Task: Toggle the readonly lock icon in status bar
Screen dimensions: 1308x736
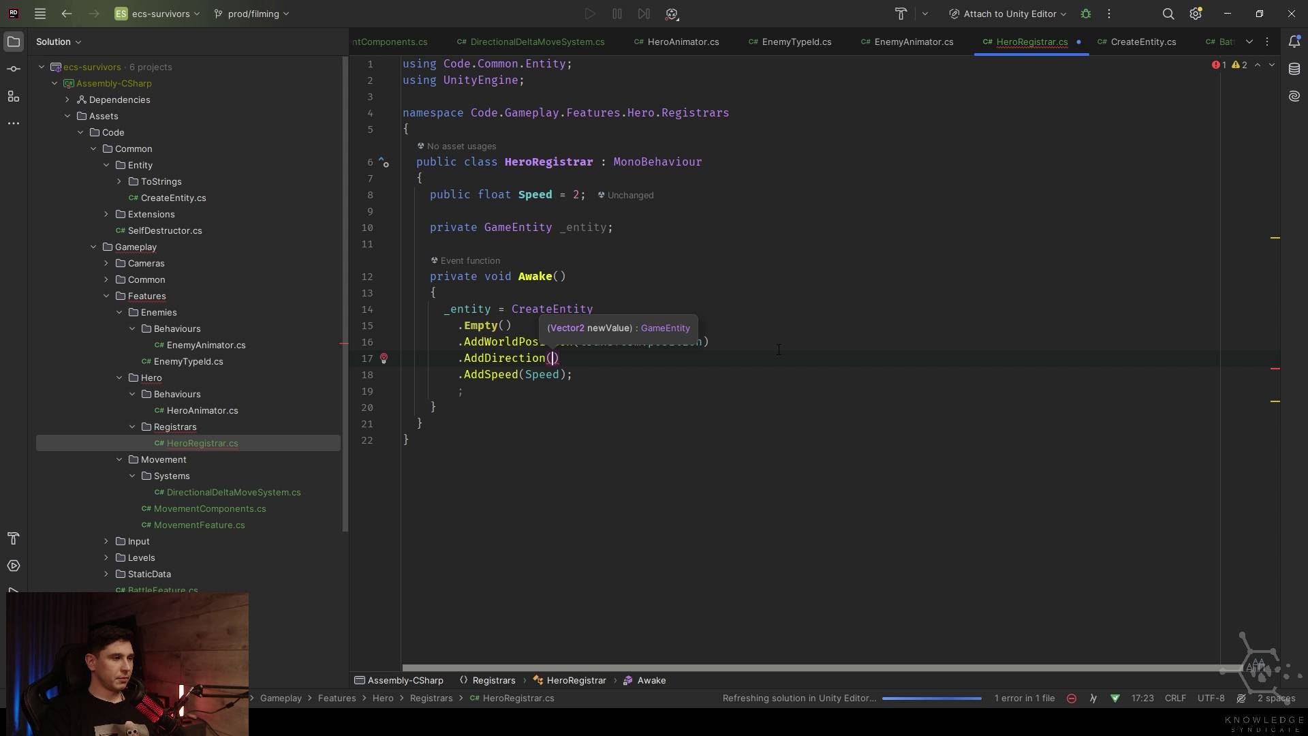Action: 1241,699
